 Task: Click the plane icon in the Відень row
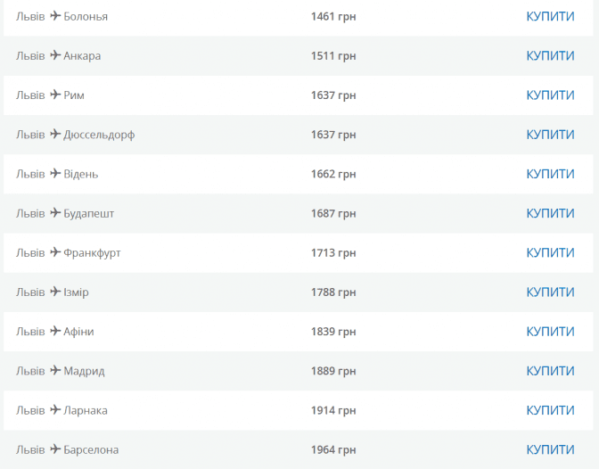[x=55, y=173]
